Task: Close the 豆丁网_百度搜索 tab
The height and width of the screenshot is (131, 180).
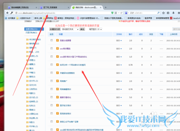Action: point(68,8)
